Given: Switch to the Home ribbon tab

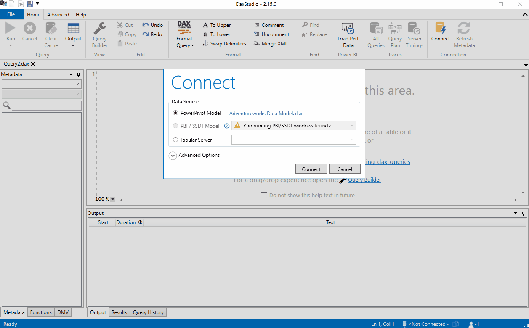Looking at the screenshot, I should point(34,14).
